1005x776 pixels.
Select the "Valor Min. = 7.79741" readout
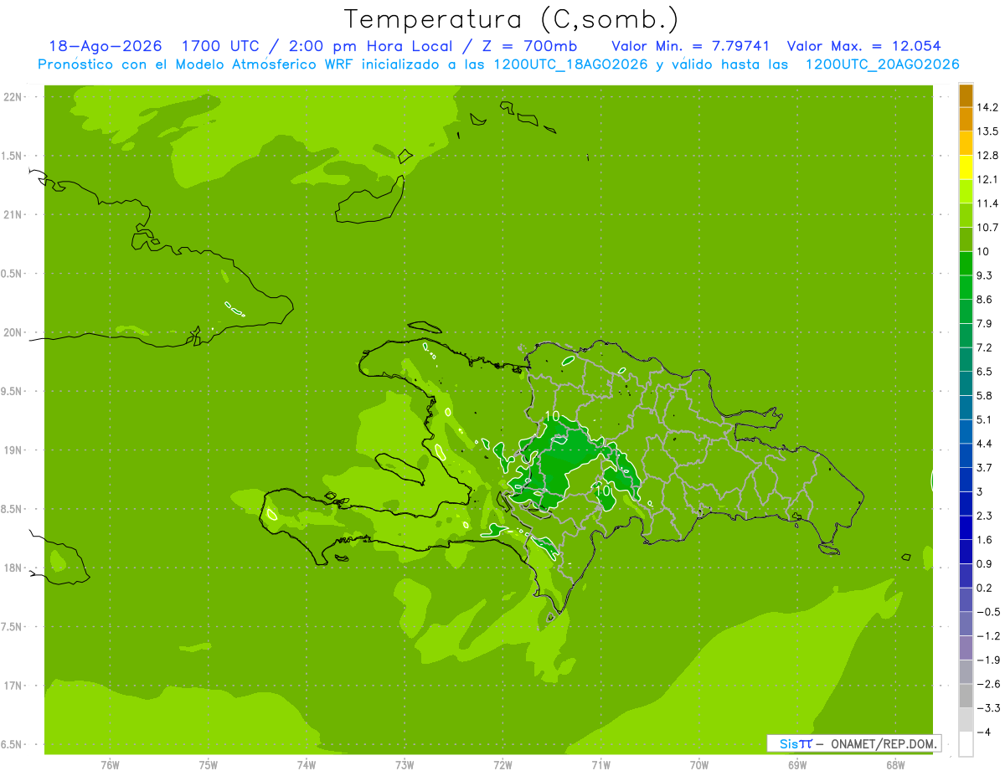[x=691, y=46]
